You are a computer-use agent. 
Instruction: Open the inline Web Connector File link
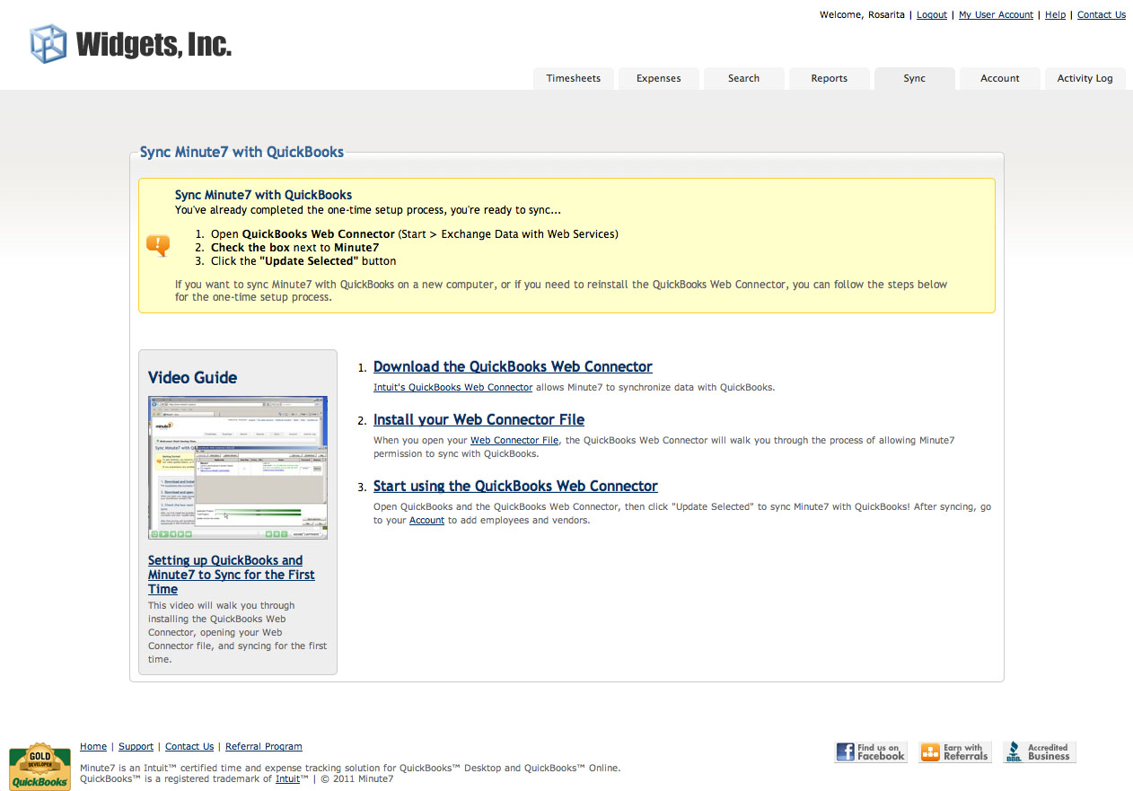coord(514,441)
